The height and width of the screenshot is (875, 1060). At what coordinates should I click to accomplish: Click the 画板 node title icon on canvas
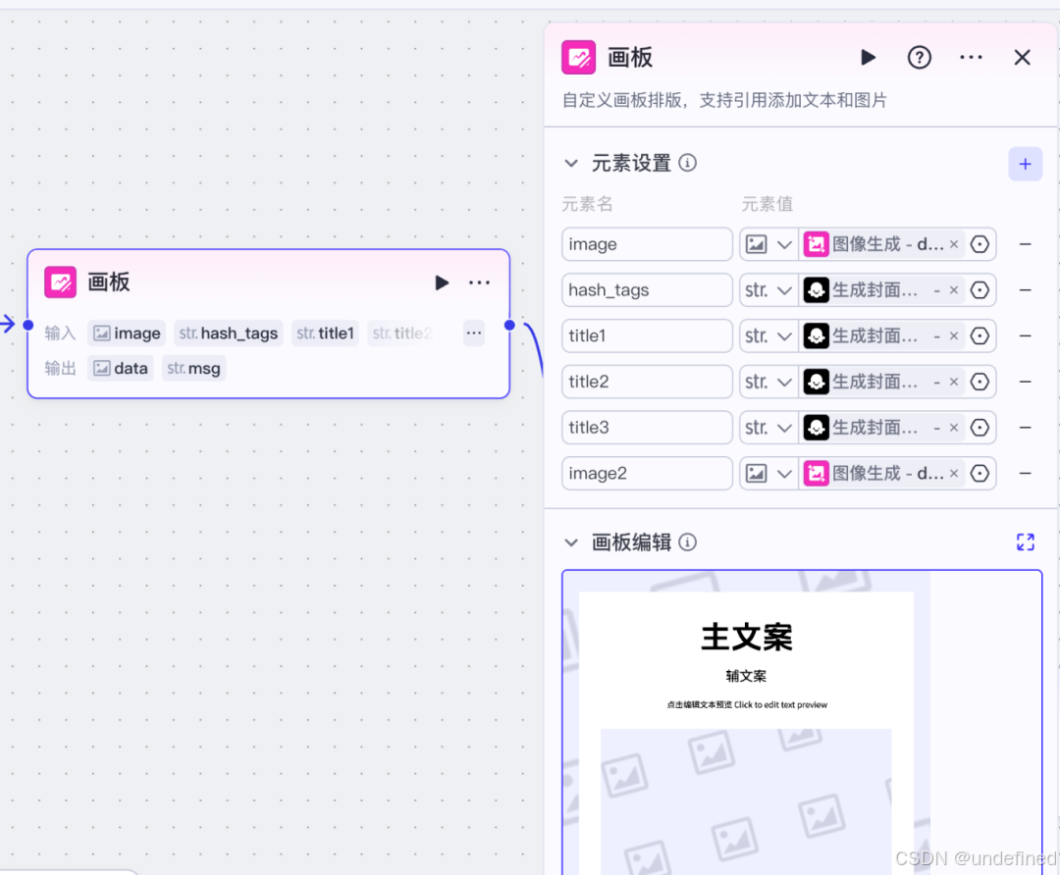click(x=60, y=283)
